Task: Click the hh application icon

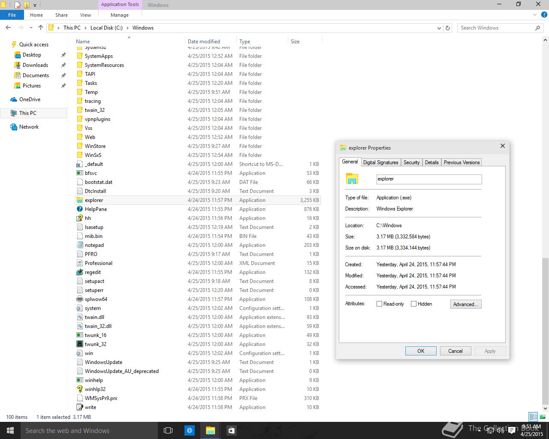Action: tap(79, 218)
